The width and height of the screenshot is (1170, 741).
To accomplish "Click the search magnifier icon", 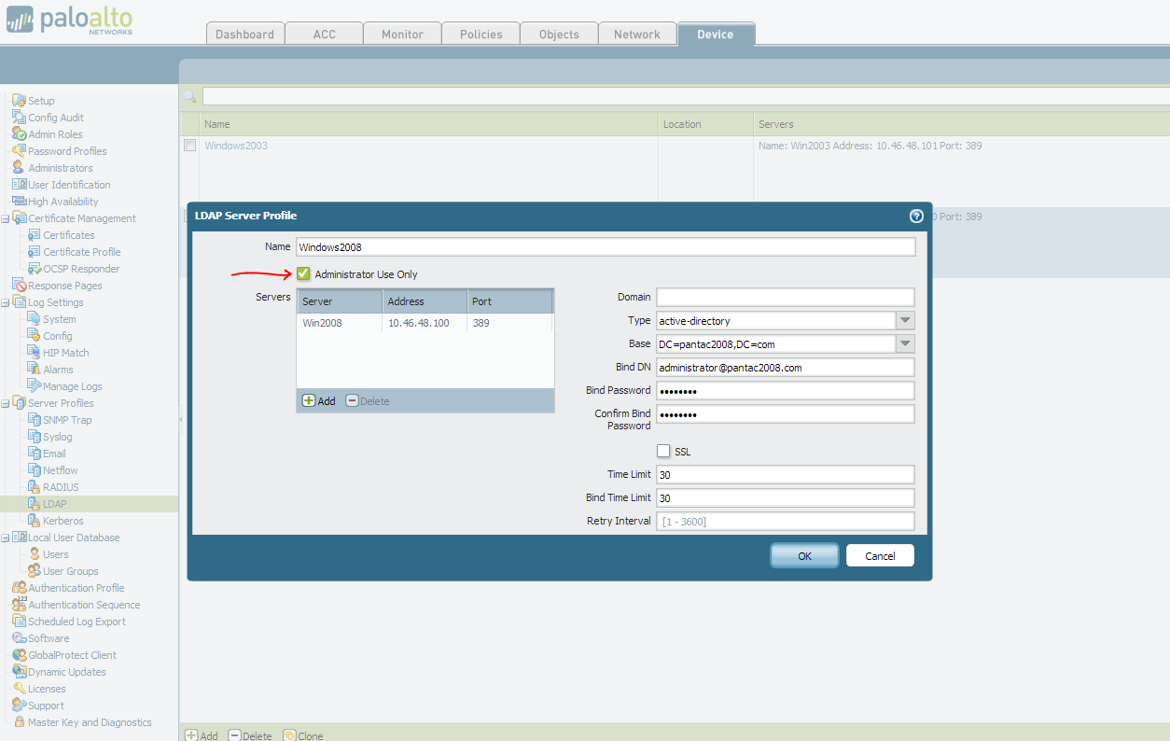I will [190, 96].
